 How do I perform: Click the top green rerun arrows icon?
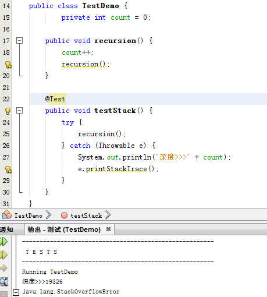pos(3,242)
